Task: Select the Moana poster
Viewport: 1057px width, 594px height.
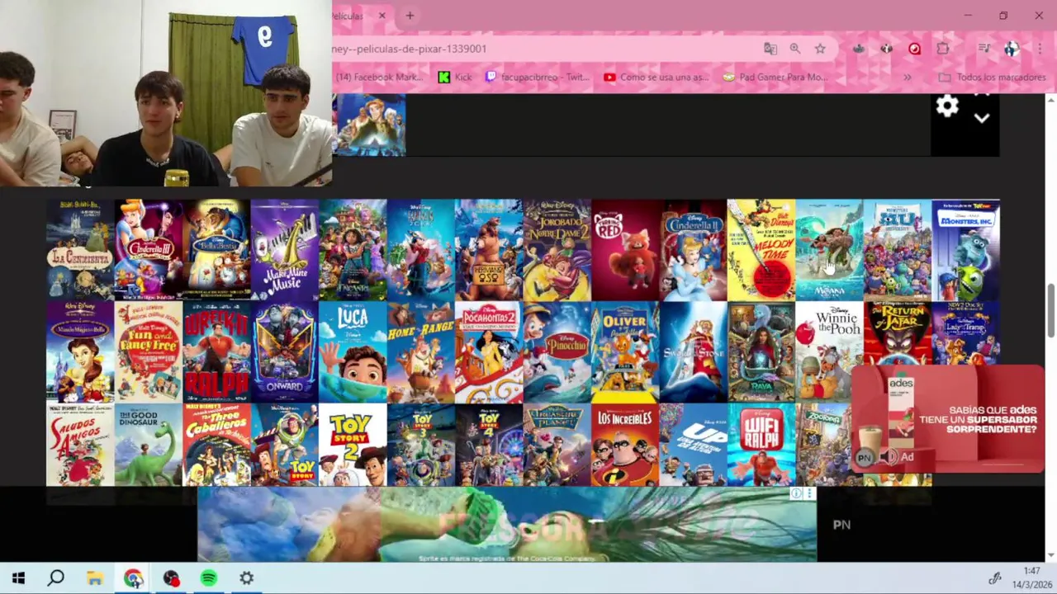Action: [x=829, y=249]
